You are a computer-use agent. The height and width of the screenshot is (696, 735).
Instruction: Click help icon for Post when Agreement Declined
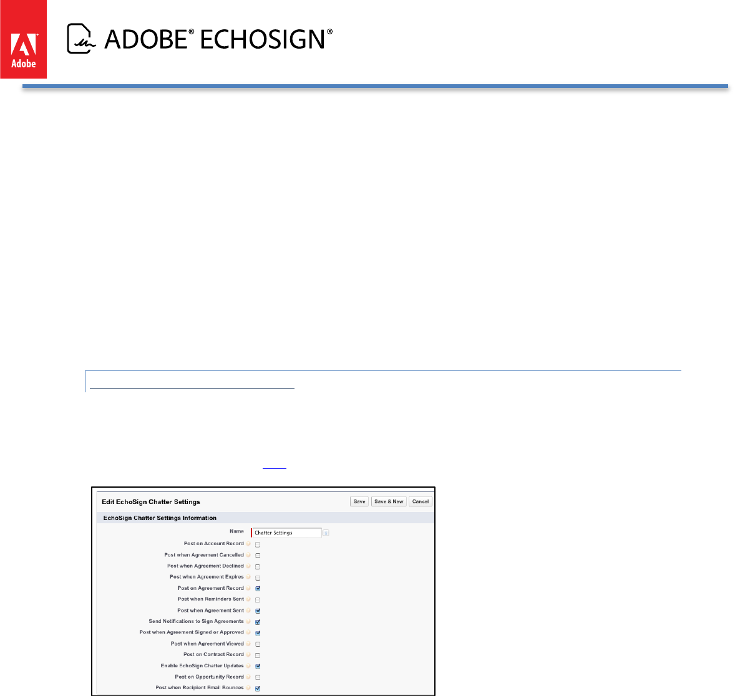point(248,566)
